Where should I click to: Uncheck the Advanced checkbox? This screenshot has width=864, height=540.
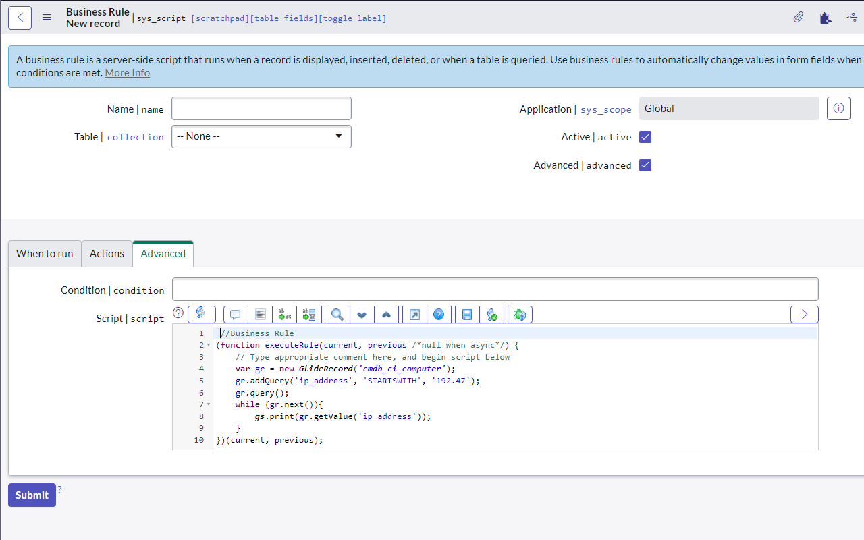click(x=645, y=165)
